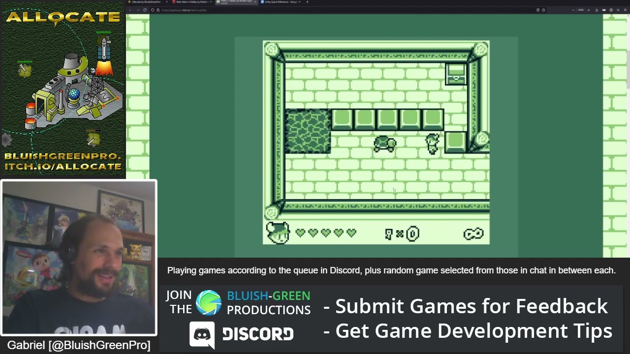
Task: Click the ALLOCATE game title banner
Action: point(63,17)
